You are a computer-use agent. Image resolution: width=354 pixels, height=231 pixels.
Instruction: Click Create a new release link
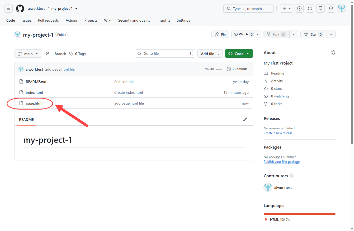278,133
